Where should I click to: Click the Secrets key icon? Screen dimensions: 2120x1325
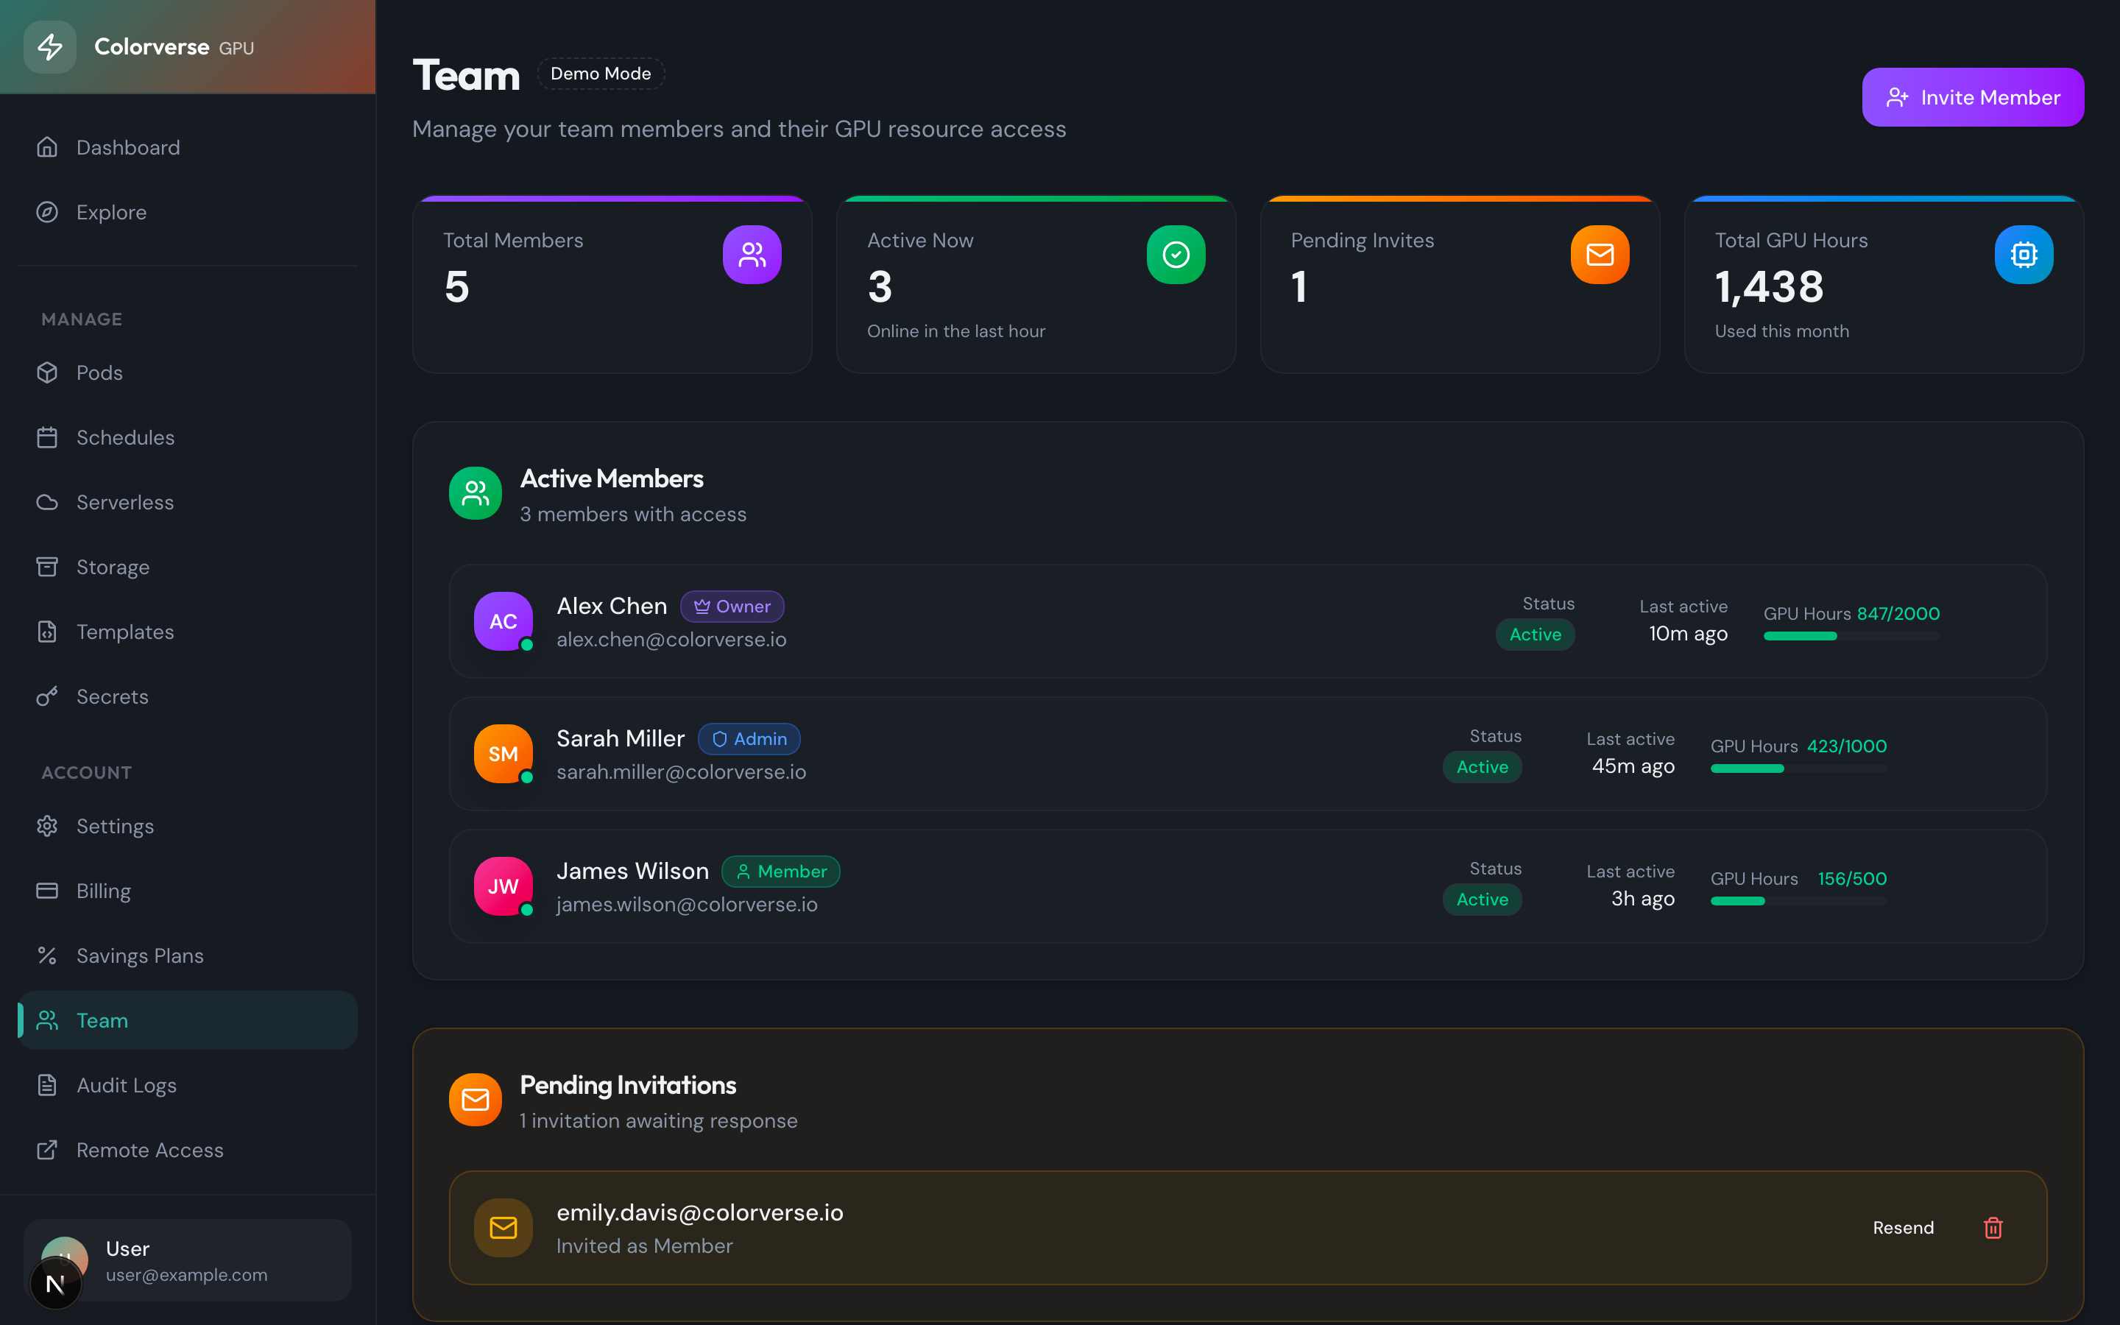(48, 696)
